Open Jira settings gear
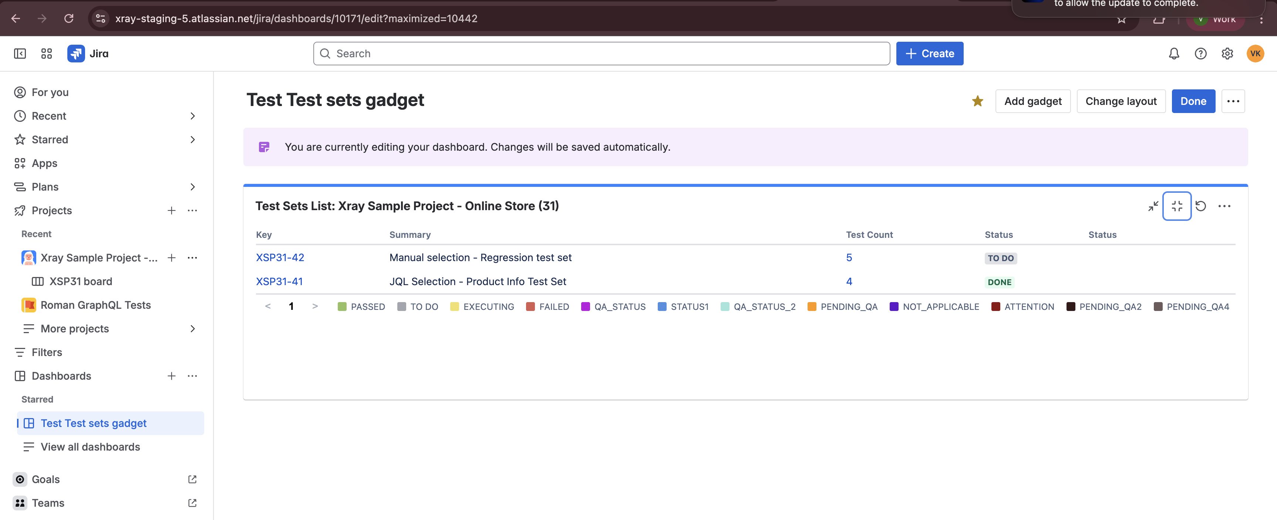The height and width of the screenshot is (520, 1277). point(1227,54)
